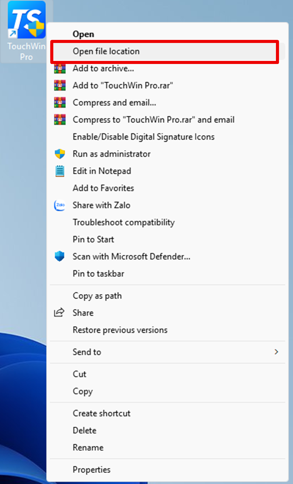Choose Create shortcut

[101, 413]
